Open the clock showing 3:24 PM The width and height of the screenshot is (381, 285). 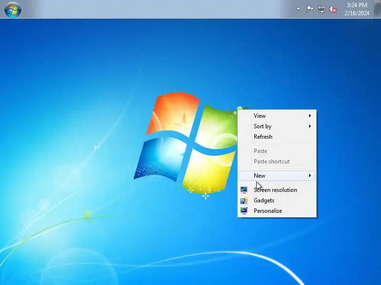(x=357, y=5)
